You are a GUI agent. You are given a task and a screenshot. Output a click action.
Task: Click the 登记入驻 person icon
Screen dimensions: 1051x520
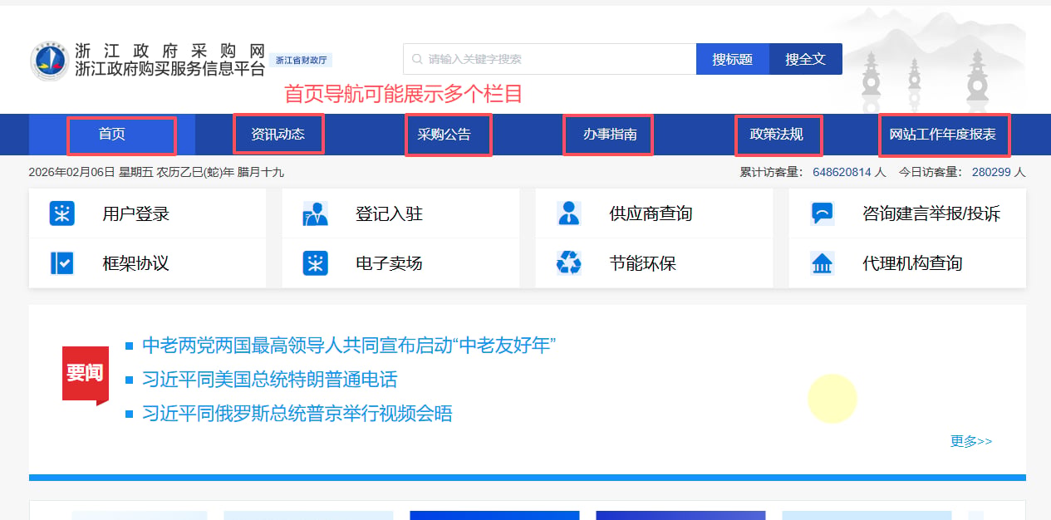[x=316, y=213]
